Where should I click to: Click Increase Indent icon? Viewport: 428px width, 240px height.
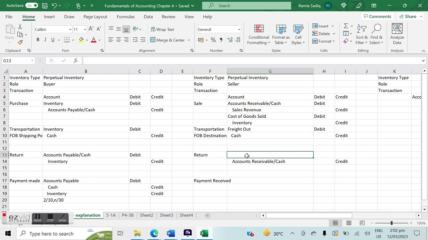(x=143, y=40)
